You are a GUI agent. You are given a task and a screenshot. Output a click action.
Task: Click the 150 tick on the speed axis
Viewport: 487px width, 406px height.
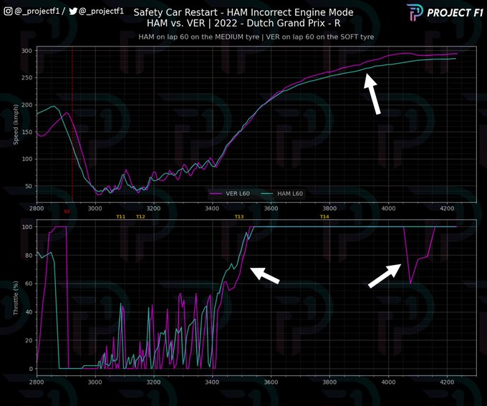click(27, 132)
